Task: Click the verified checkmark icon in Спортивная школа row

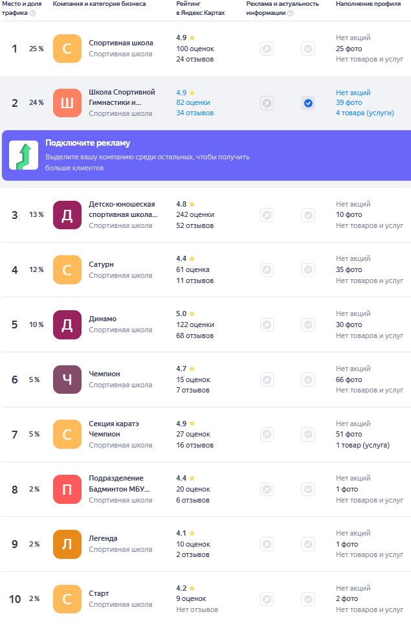Action: point(308,49)
